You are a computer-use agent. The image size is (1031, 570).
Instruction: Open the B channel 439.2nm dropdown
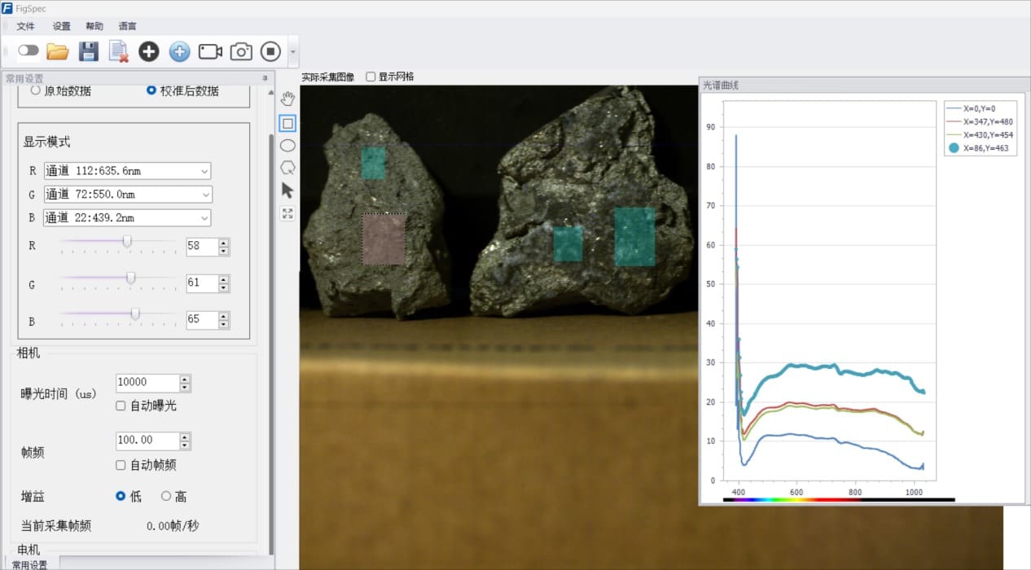tap(128, 217)
